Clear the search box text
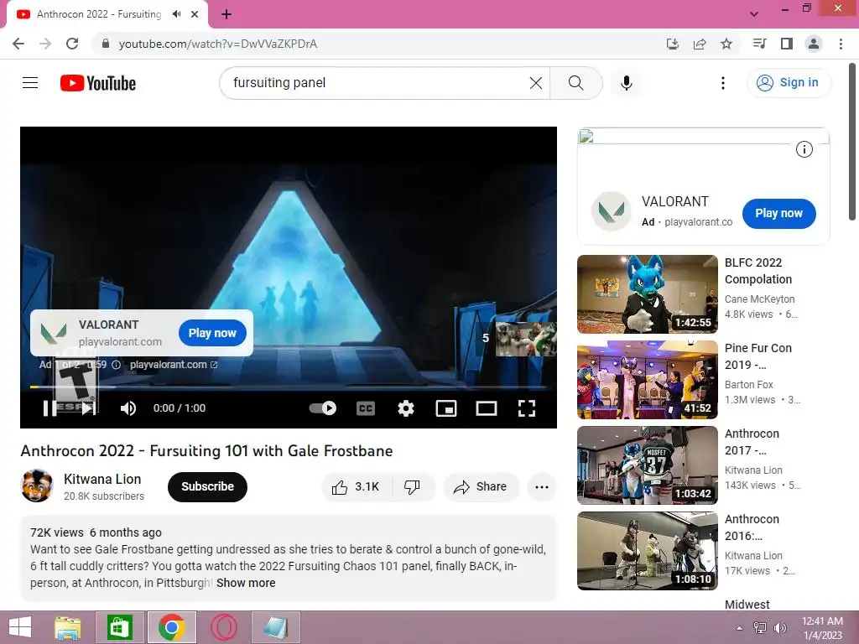This screenshot has height=644, width=859. [x=536, y=83]
